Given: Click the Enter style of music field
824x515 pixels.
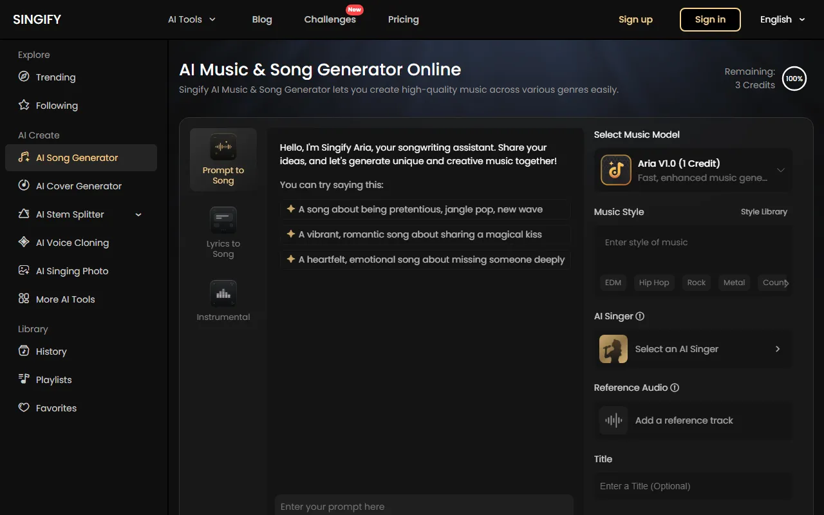Looking at the screenshot, I should pyautogui.click(x=693, y=243).
